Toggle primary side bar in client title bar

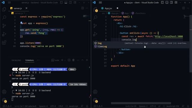pos(162,2)
